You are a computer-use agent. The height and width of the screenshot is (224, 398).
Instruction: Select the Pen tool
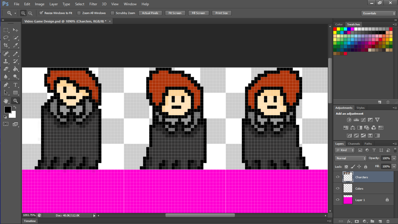(6, 85)
